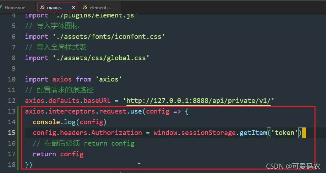Click 'console' on line 14
Screen dimensions: 326x173
point(47,122)
